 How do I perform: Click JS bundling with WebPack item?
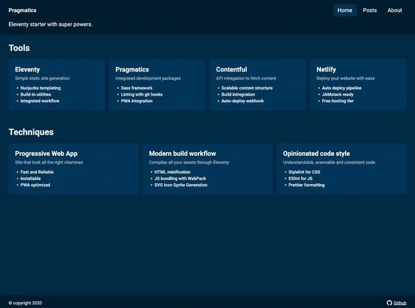(x=180, y=179)
